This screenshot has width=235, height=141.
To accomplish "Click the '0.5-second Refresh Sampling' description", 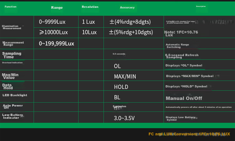I will pyautogui.click(x=182, y=56).
